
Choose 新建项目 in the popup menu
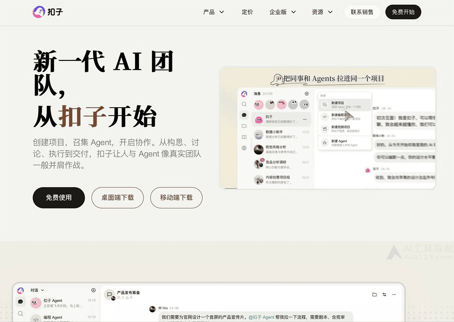pyautogui.click(x=344, y=105)
